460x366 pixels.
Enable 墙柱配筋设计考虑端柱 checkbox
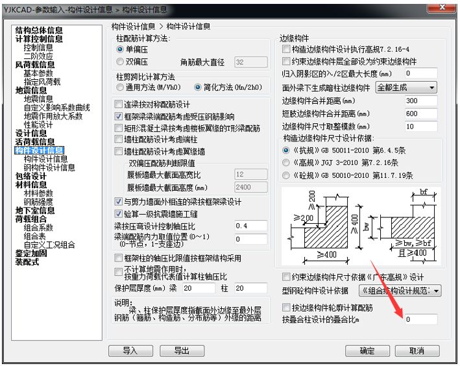tap(118, 139)
